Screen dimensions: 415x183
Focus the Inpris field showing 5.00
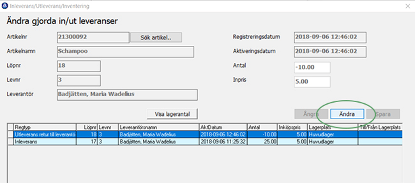(x=312, y=82)
